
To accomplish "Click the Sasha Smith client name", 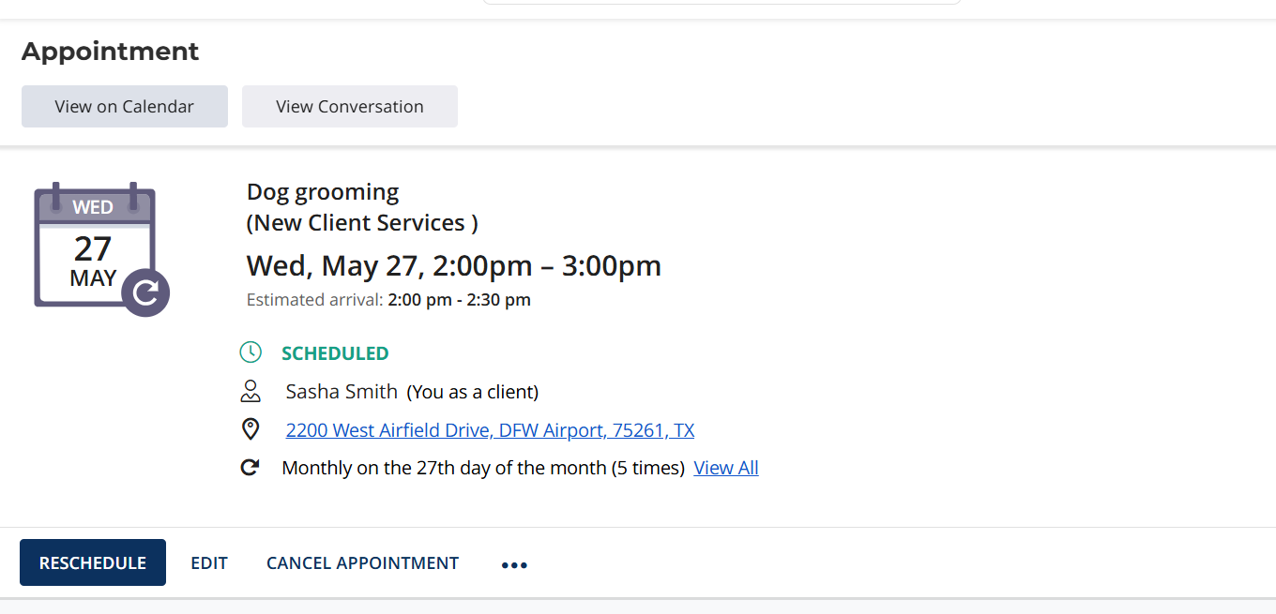I will click(x=342, y=391).
